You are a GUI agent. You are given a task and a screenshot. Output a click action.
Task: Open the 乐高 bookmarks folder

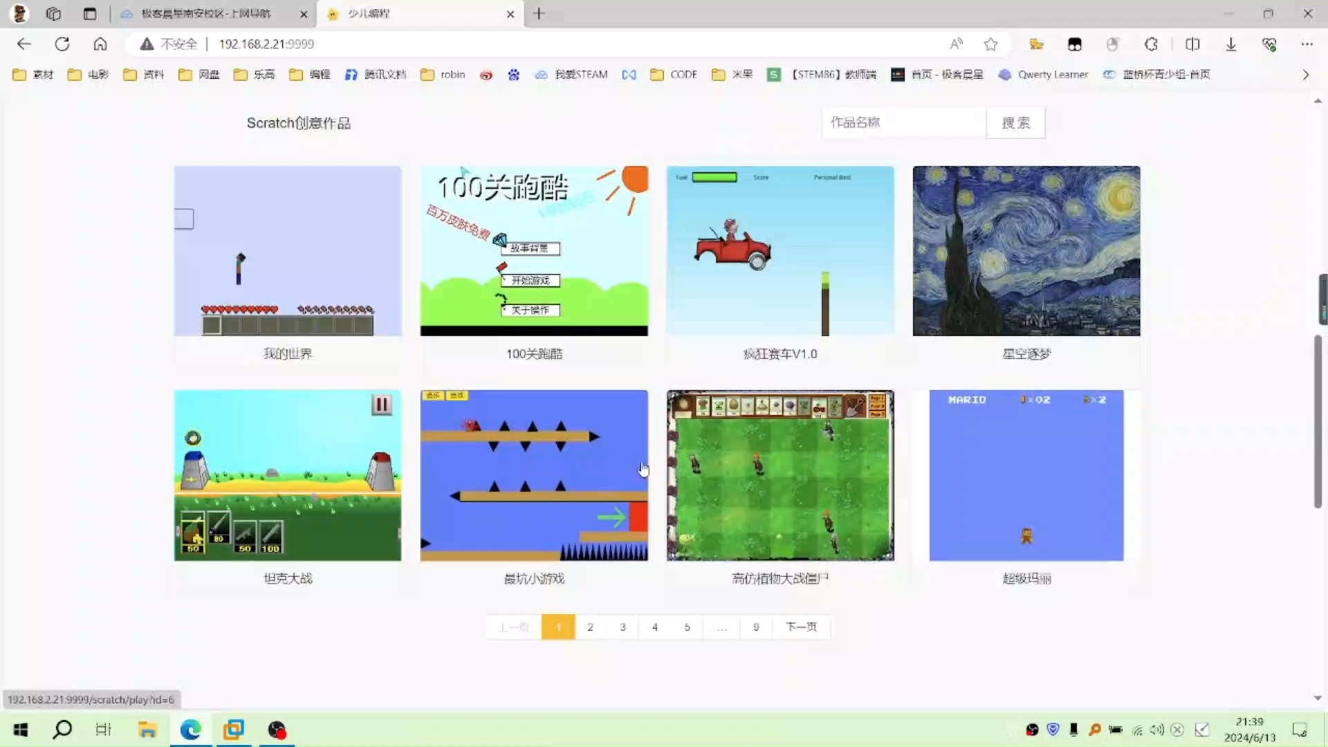coord(255,75)
